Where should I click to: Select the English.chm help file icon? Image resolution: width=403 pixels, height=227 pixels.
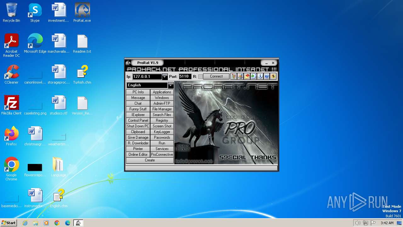[x=59, y=198]
